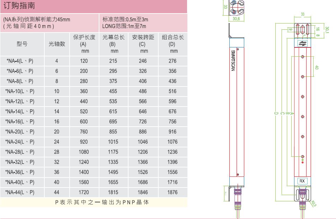The image size is (336, 219).
Task: Click the PNP output footnote text
Action: click(102, 202)
